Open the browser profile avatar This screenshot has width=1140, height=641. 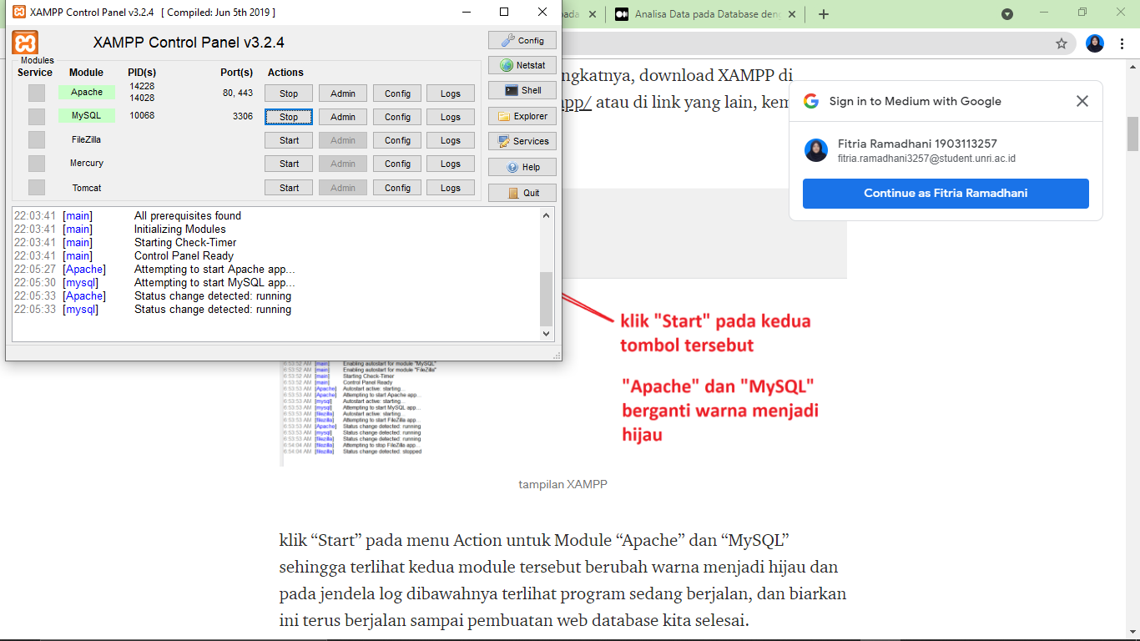(x=1095, y=43)
